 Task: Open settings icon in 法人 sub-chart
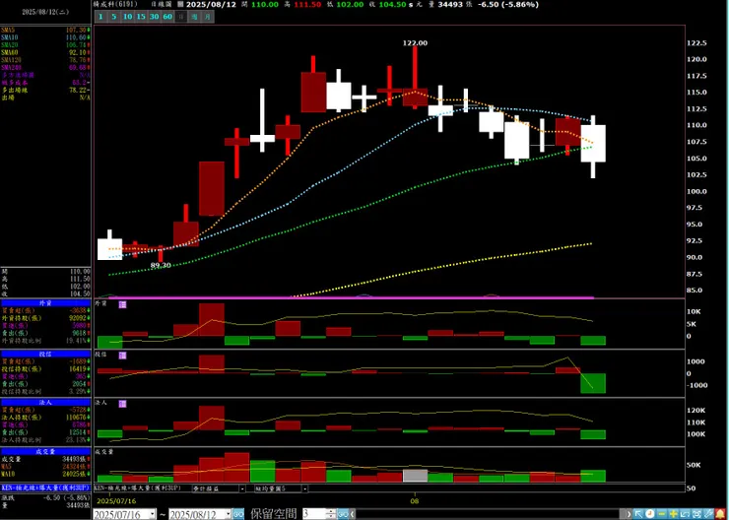123,404
